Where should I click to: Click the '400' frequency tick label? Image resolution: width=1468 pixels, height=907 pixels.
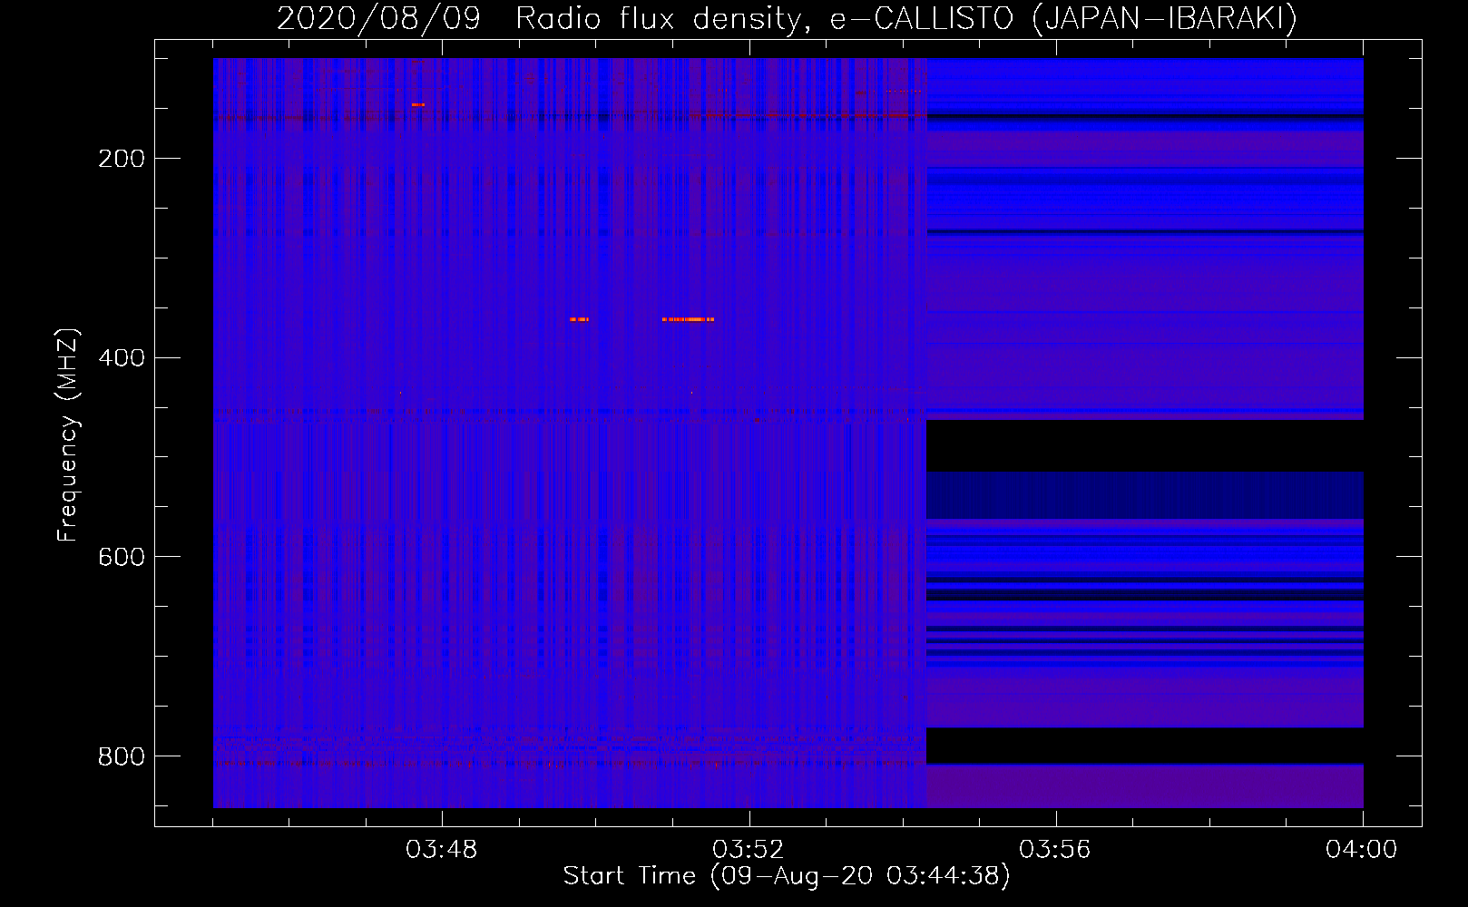pos(122,357)
